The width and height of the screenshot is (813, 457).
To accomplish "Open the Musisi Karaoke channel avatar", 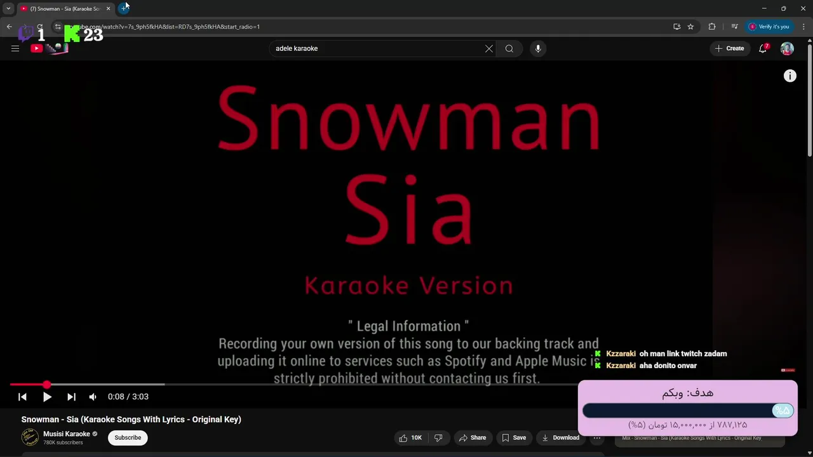I will click(29, 437).
